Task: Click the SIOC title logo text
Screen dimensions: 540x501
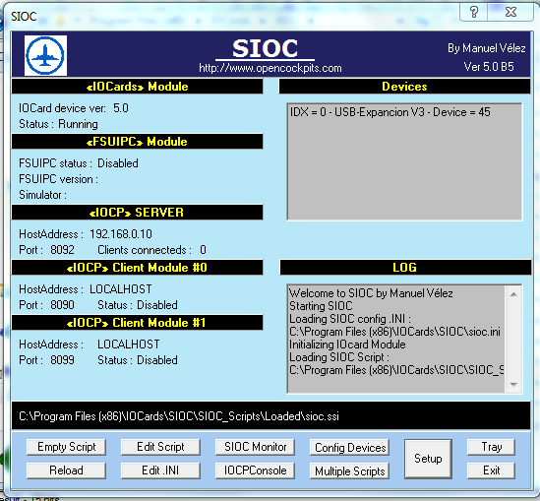Action: [x=265, y=48]
